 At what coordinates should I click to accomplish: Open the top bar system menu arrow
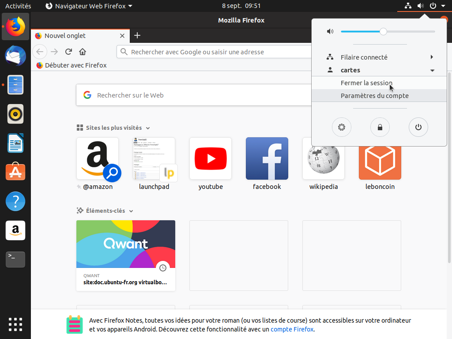(x=443, y=6)
